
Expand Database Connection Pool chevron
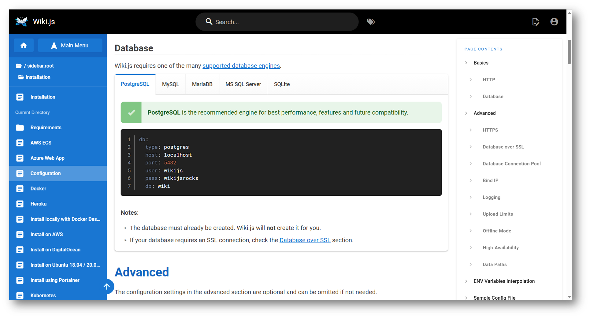pyautogui.click(x=471, y=164)
